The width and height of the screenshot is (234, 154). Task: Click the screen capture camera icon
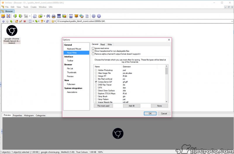click(71, 16)
